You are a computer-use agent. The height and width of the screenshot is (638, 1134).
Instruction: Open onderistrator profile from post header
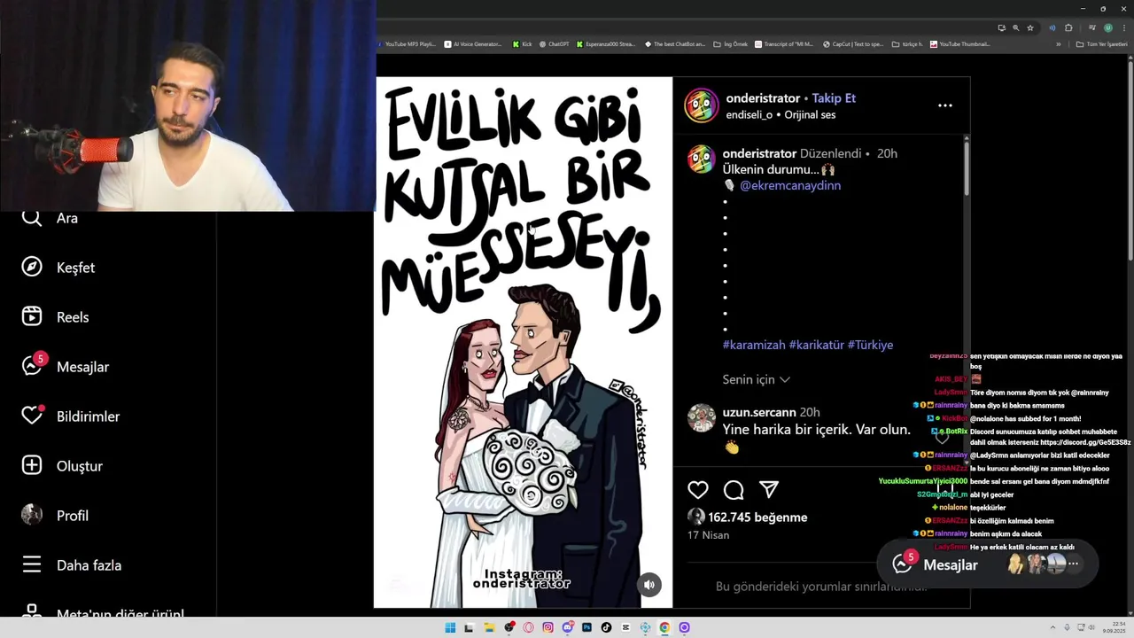(x=763, y=98)
